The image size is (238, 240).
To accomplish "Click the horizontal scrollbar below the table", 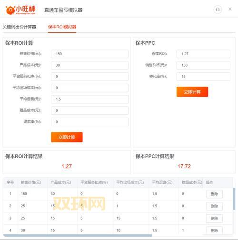I will tap(78, 236).
